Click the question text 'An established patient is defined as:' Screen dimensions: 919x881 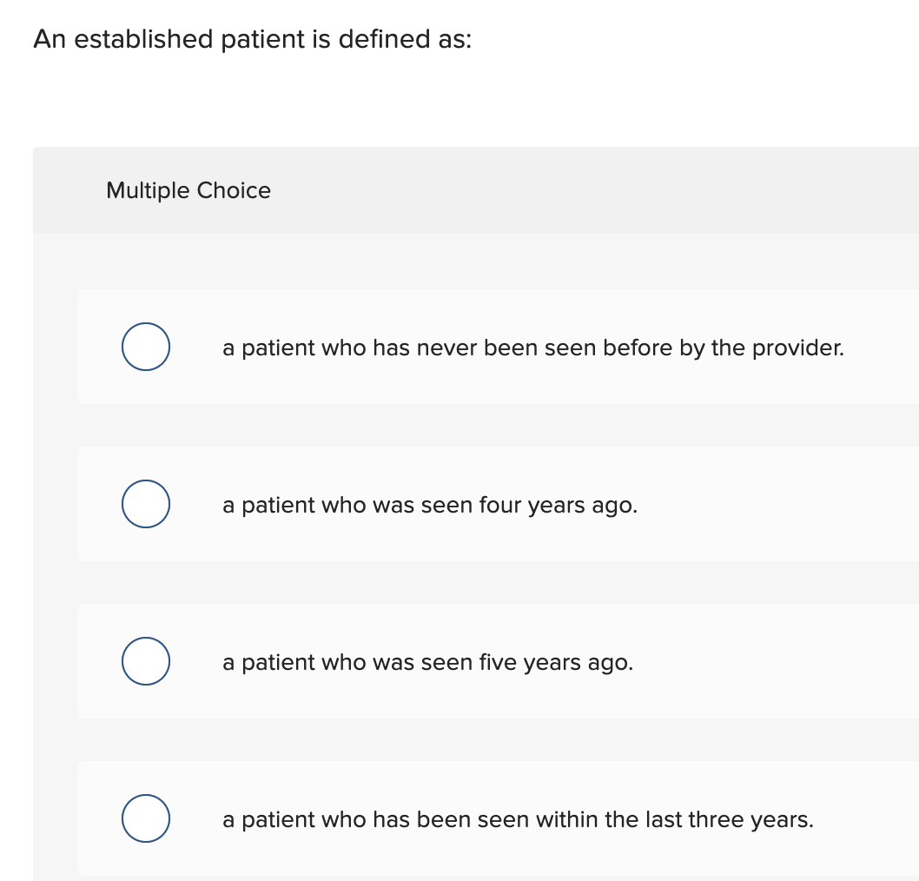(252, 38)
